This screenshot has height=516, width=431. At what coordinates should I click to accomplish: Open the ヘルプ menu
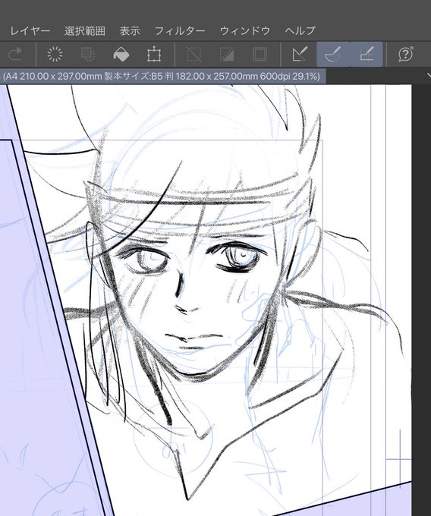(x=300, y=31)
